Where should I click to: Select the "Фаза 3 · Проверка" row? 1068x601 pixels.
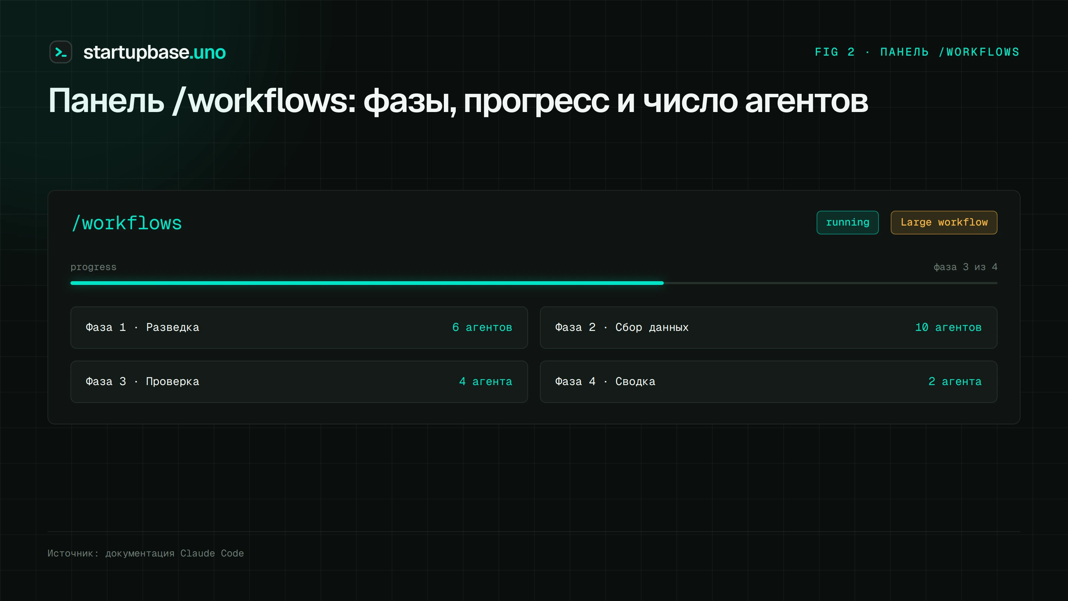(x=299, y=382)
